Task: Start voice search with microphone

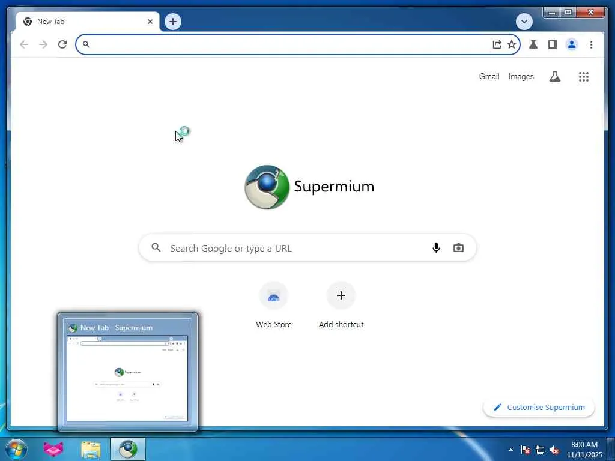Action: pos(436,248)
